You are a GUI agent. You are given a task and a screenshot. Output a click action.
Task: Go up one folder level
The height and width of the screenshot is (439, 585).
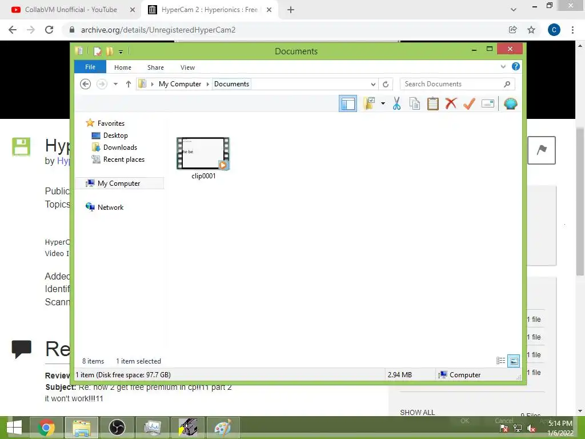[129, 84]
